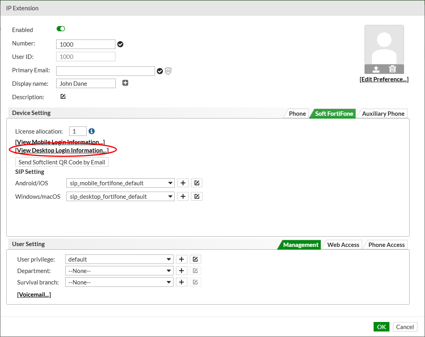Add a new User privilege entry
The image size is (425, 337).
[x=181, y=259]
